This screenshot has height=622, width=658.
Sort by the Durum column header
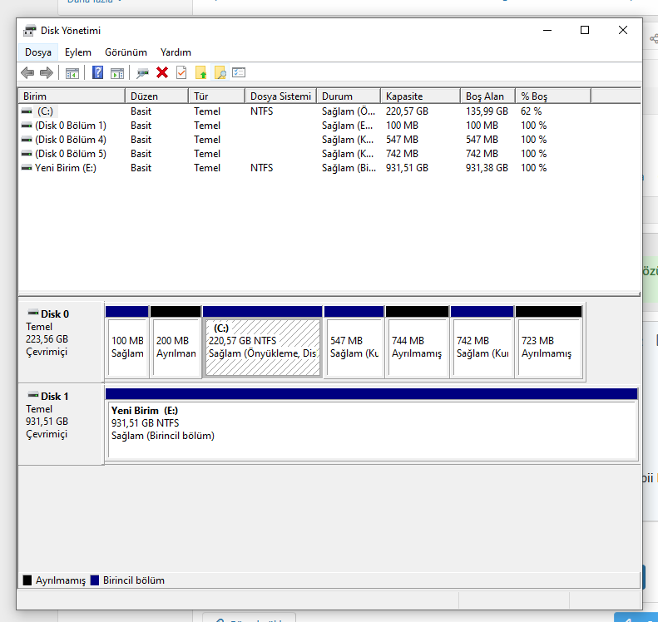[349, 96]
